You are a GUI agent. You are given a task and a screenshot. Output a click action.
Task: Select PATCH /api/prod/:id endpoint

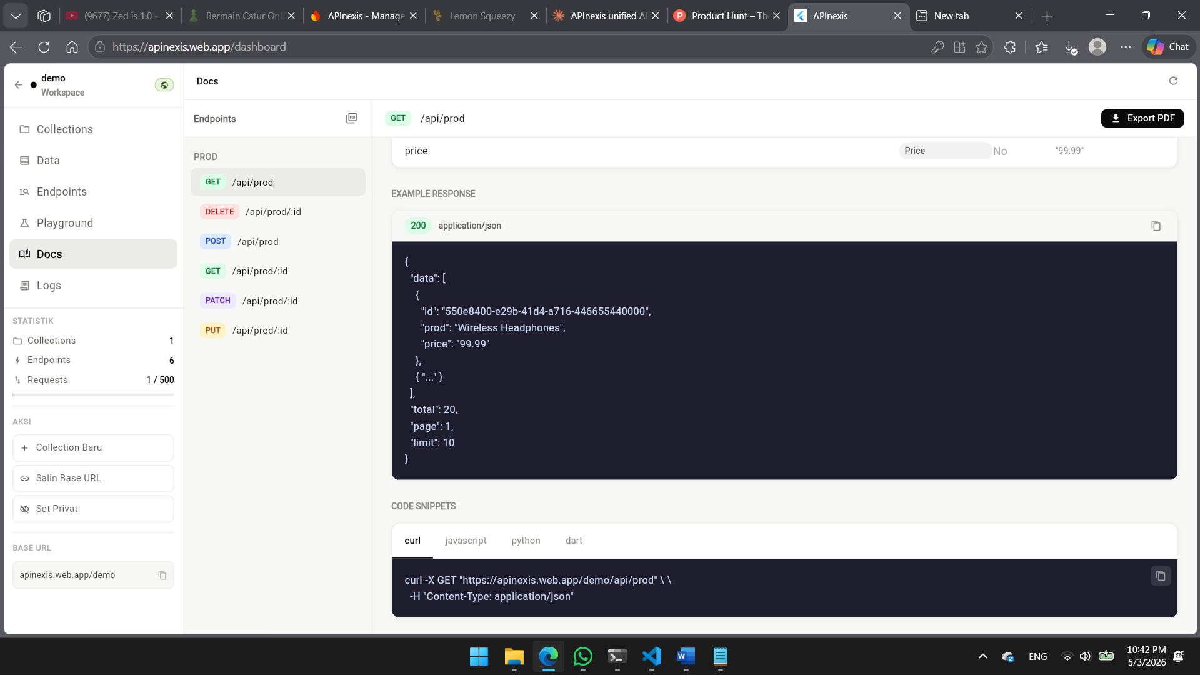(278, 301)
